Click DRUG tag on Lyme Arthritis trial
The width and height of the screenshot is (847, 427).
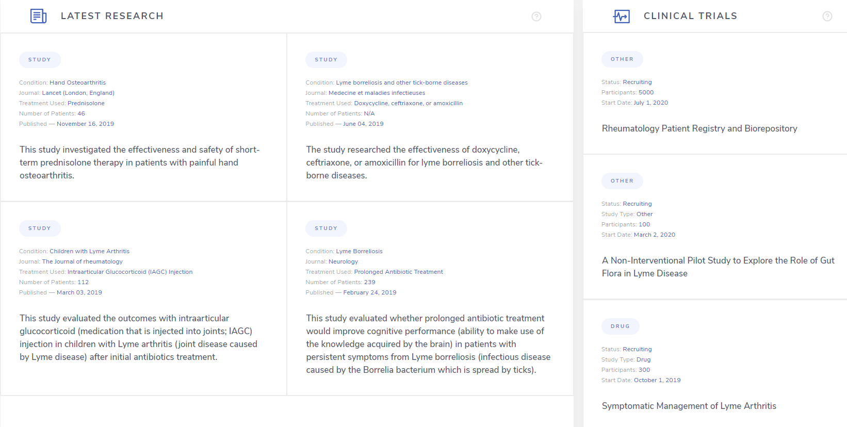620,326
